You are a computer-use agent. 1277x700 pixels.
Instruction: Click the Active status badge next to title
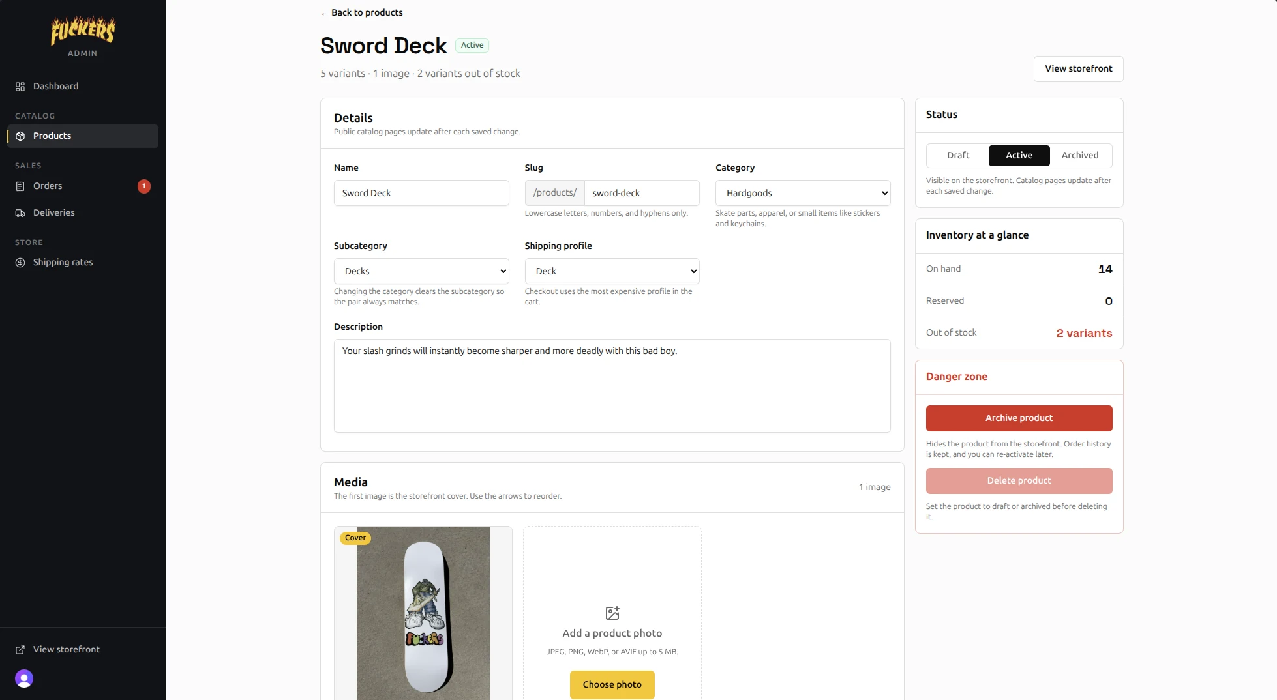[x=472, y=46]
